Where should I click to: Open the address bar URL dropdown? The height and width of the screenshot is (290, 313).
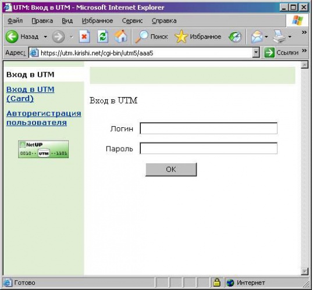(x=256, y=53)
